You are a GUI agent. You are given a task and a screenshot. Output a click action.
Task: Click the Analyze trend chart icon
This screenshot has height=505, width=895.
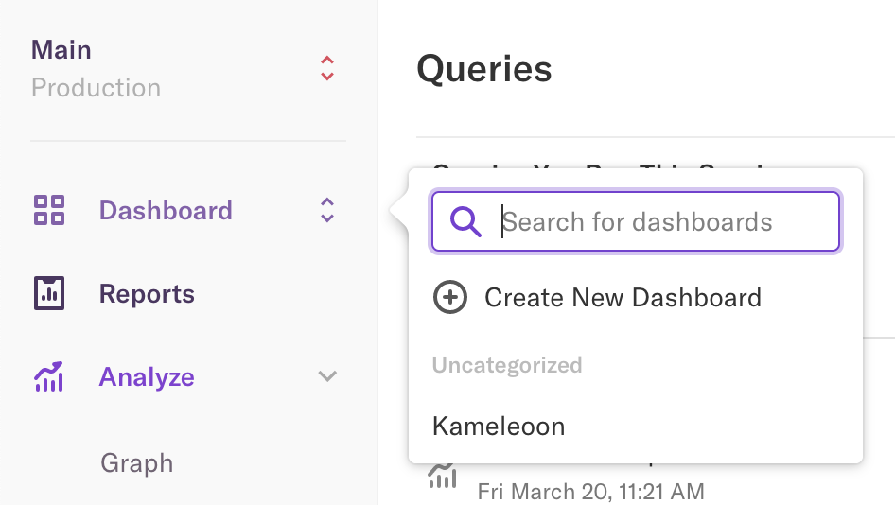(x=48, y=377)
